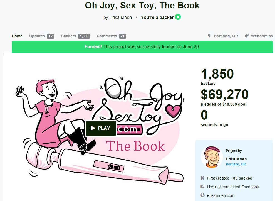This screenshot has width=275, height=201.
Task: Play the project video
Action: tap(100, 128)
